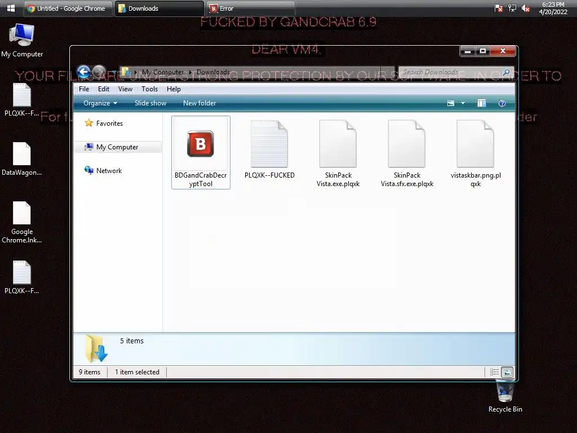
Task: Click the network tray icon
Action: (x=512, y=8)
